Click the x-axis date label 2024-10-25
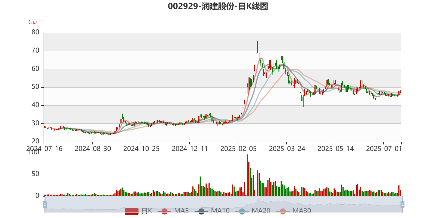 tap(141, 149)
